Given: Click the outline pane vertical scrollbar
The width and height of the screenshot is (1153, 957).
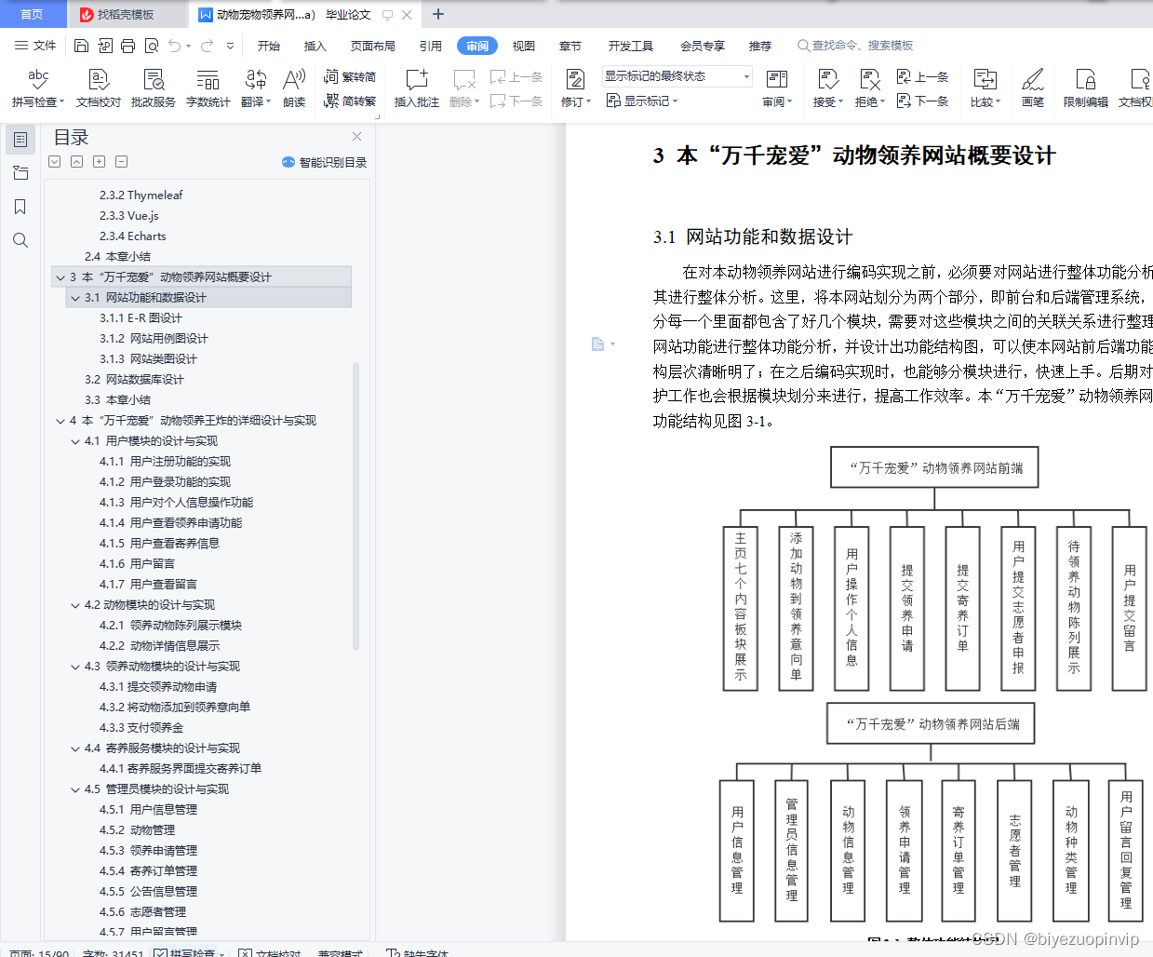Looking at the screenshot, I should coord(355,505).
